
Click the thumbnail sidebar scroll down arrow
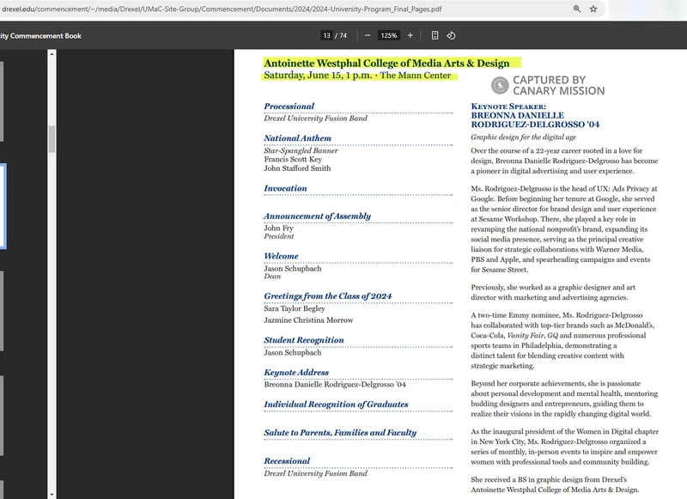(x=52, y=495)
